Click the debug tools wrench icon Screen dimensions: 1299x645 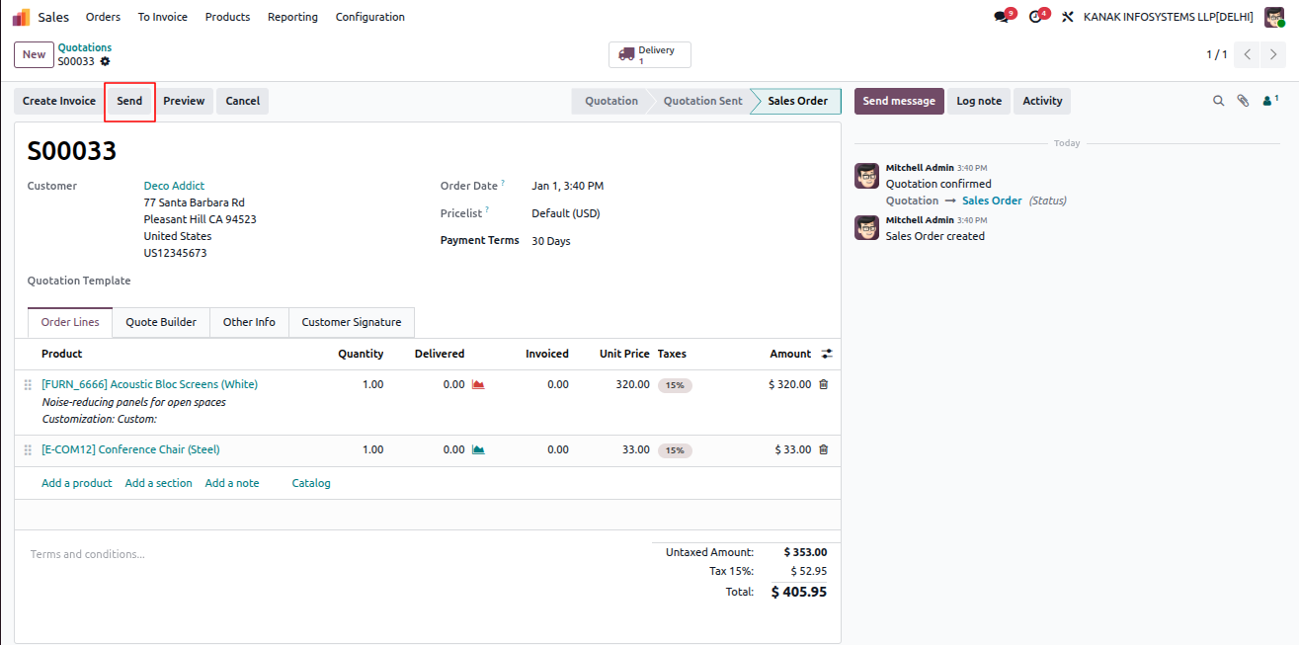coord(1068,17)
